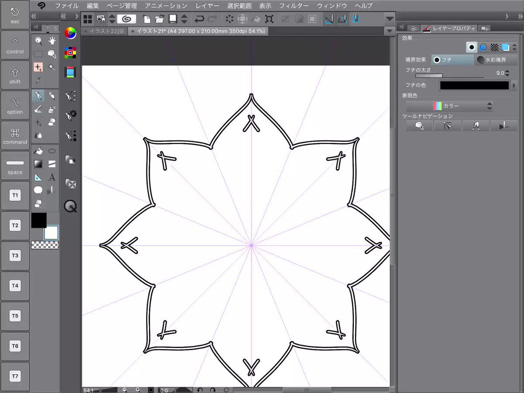
Task: Switch to the レイヤープロパティ tab
Action: coord(449,28)
